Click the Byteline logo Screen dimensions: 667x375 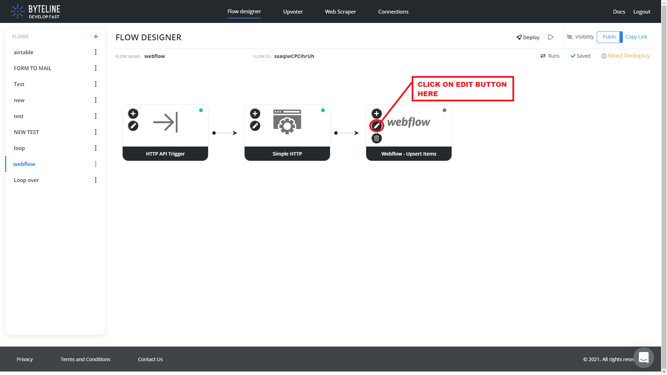[35, 11]
